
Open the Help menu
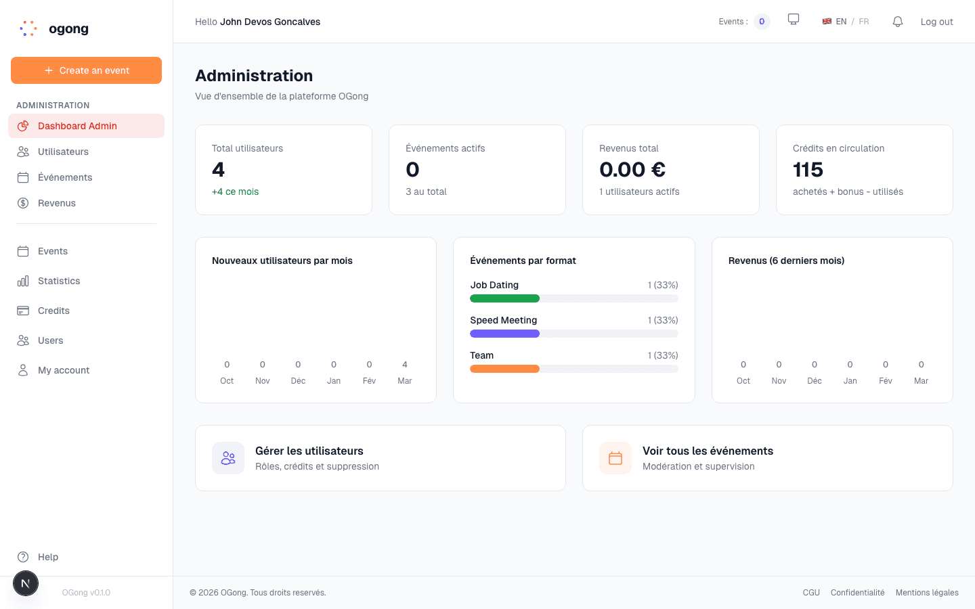coord(47,557)
